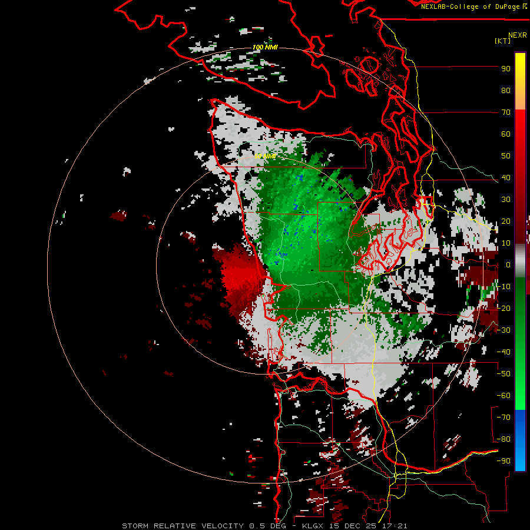The width and height of the screenshot is (530, 530).
Task: Click the "40" value on the velocity scale
Action: tap(506, 178)
